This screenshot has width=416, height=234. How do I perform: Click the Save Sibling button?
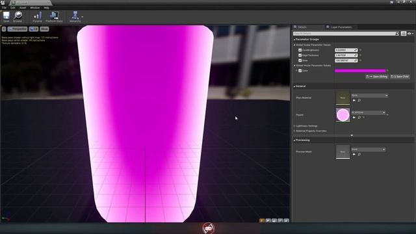click(377, 77)
